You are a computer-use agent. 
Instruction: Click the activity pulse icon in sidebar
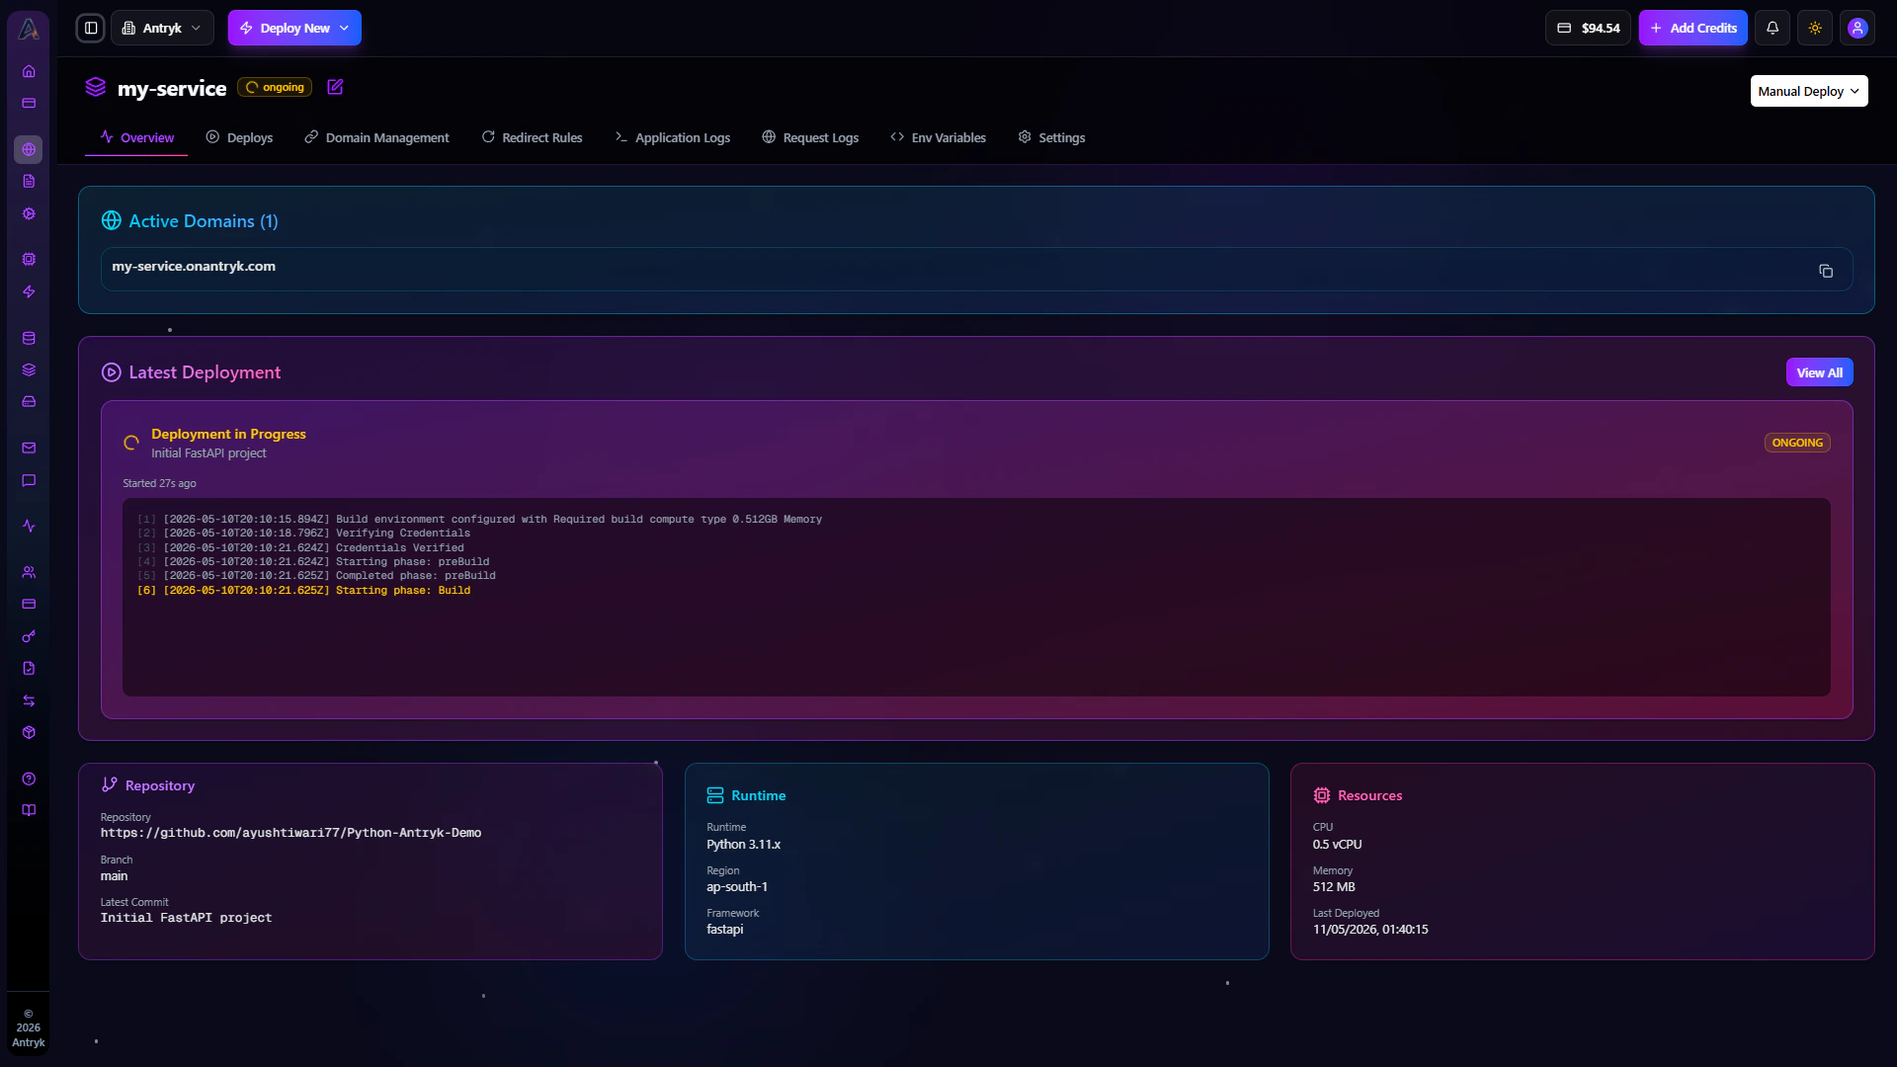click(x=29, y=526)
